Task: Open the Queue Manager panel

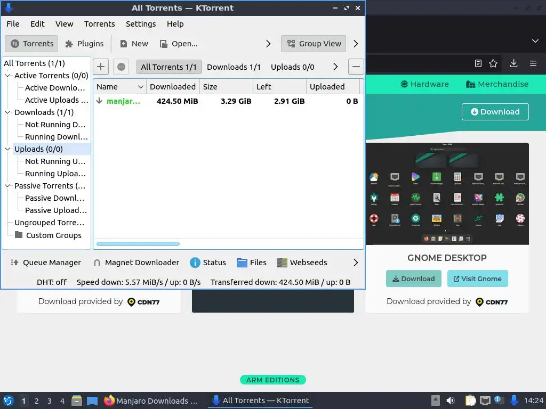Action: pyautogui.click(x=46, y=263)
